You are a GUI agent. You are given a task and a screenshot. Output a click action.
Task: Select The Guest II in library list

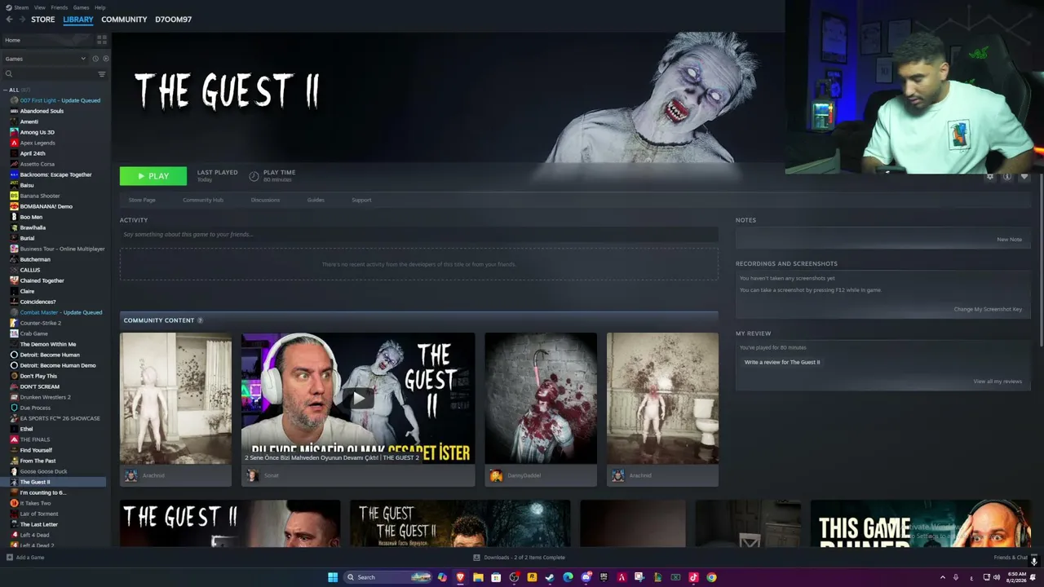(54, 482)
